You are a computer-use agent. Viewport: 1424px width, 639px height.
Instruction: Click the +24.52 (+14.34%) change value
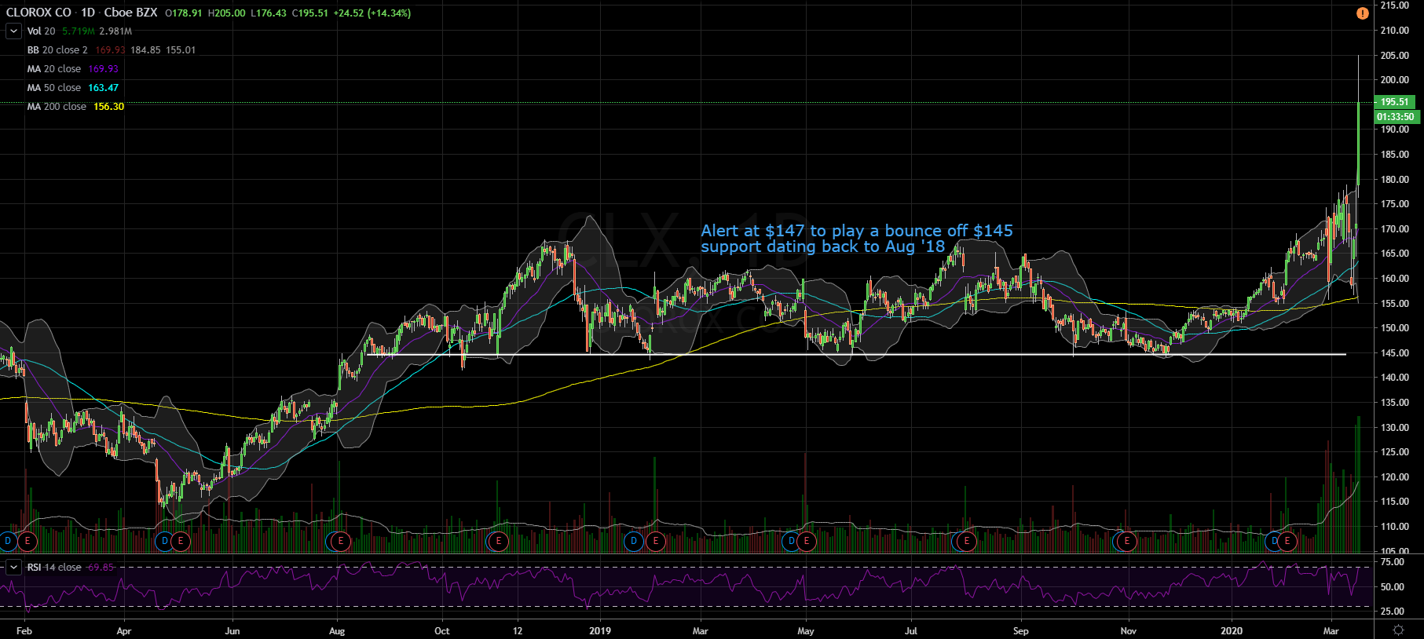[372, 13]
